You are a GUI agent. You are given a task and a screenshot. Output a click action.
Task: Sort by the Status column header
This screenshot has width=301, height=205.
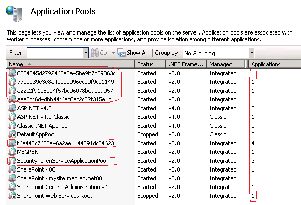click(150, 64)
